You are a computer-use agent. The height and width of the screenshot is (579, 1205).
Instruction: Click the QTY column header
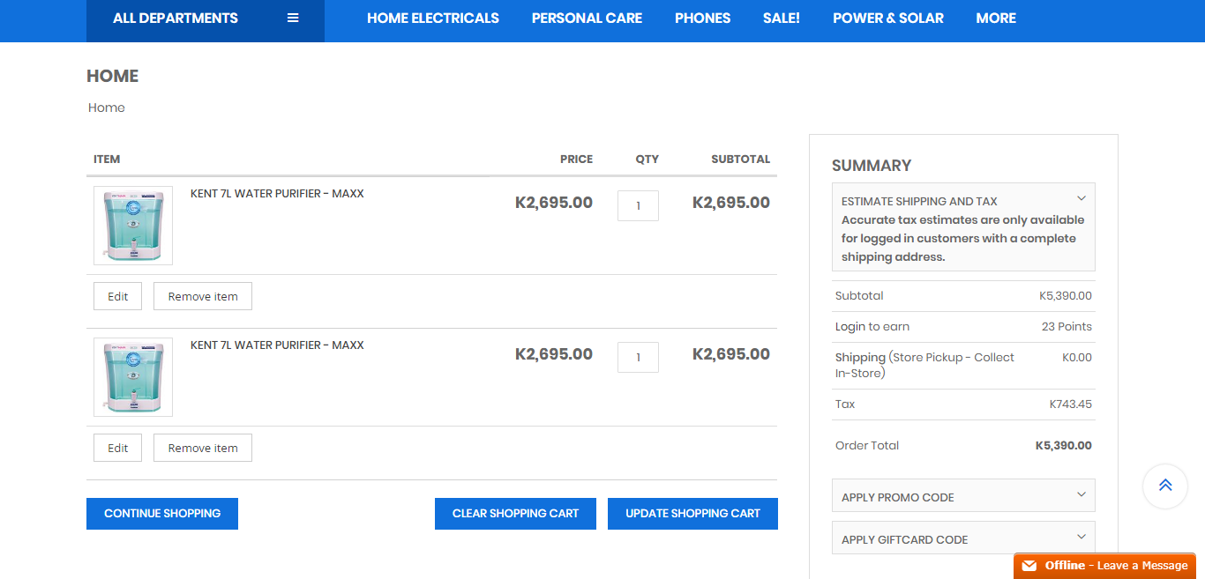pyautogui.click(x=647, y=160)
